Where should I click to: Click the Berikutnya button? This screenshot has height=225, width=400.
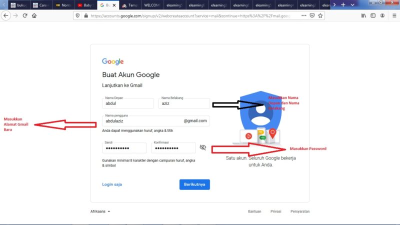(194, 184)
